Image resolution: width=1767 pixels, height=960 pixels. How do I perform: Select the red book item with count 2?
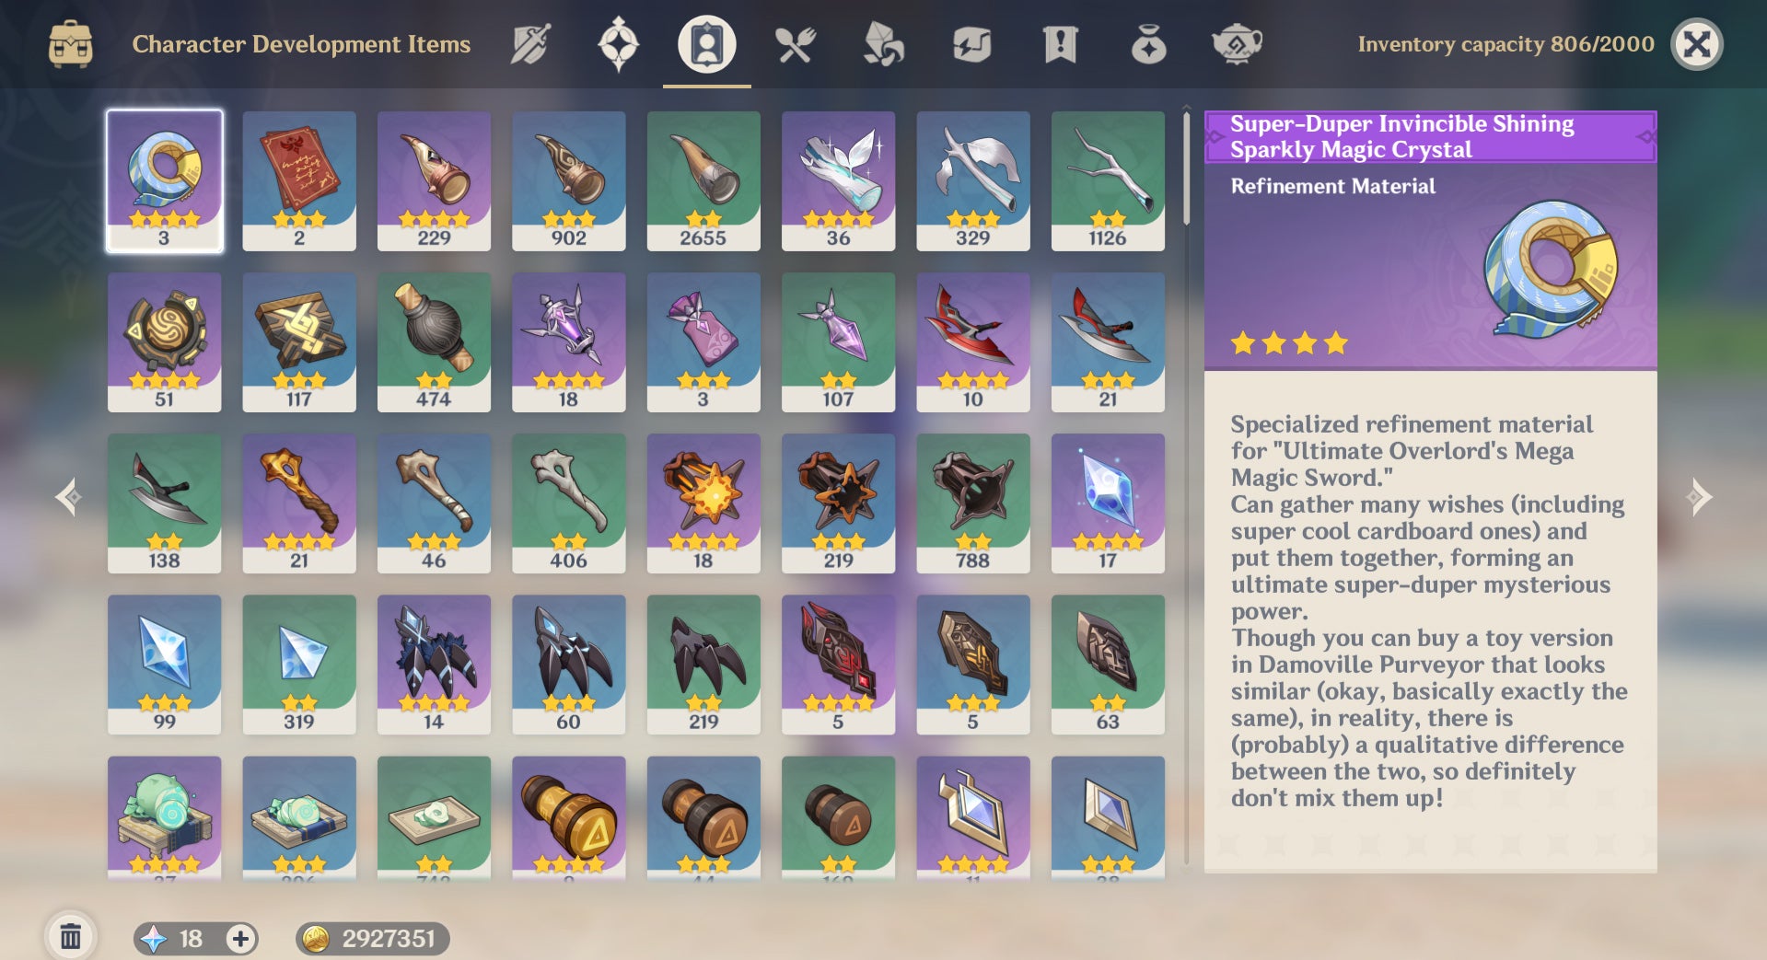[299, 180]
